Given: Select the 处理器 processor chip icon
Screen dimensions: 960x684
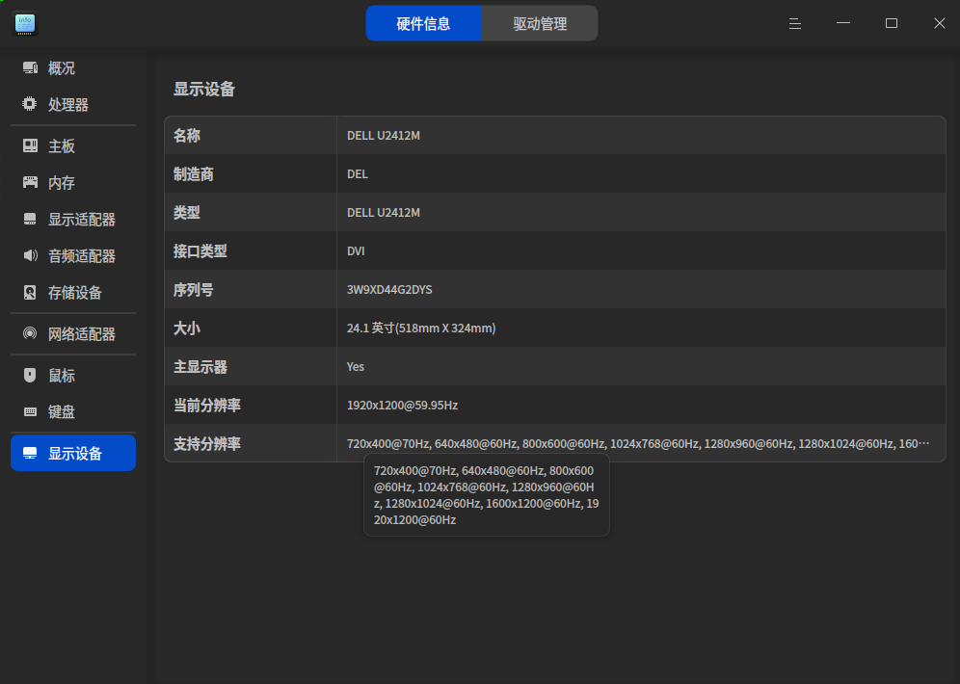Looking at the screenshot, I should pos(29,104).
